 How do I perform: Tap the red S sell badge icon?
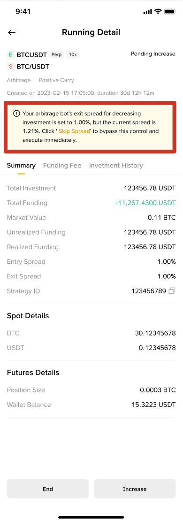pos(11,67)
